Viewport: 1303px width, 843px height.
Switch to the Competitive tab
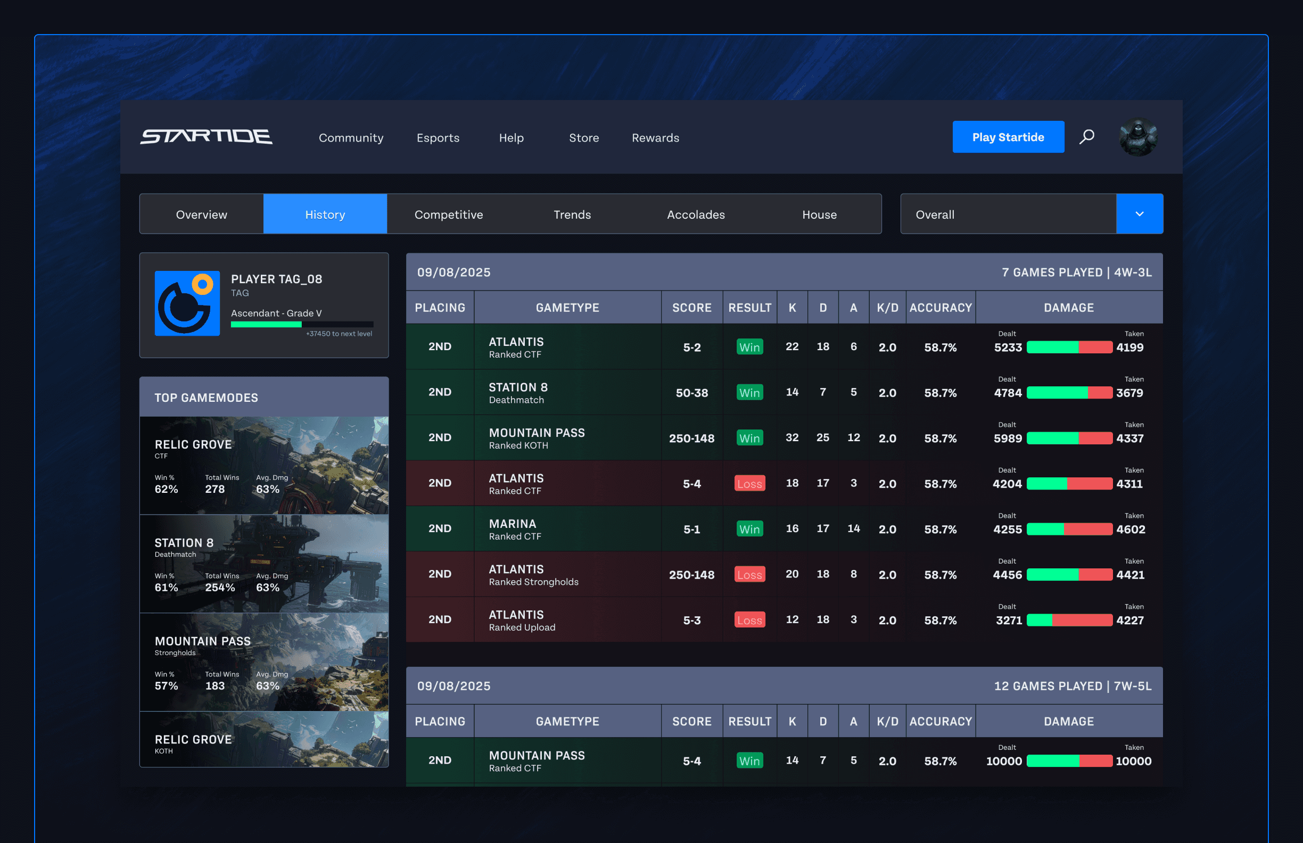[448, 214]
